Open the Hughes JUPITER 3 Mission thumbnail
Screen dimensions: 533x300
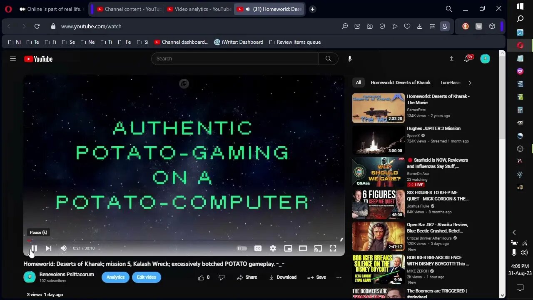coord(379,140)
